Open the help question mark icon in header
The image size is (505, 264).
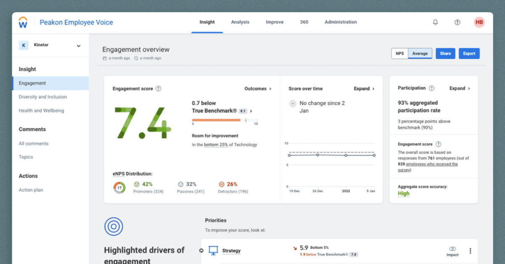tap(457, 22)
